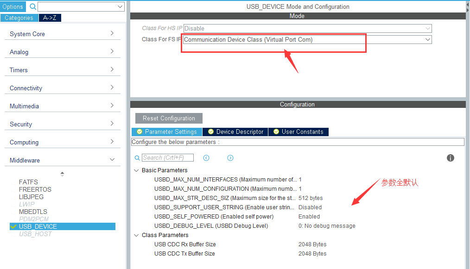
Task: Click the Reset Configuration button
Action: coord(169,119)
